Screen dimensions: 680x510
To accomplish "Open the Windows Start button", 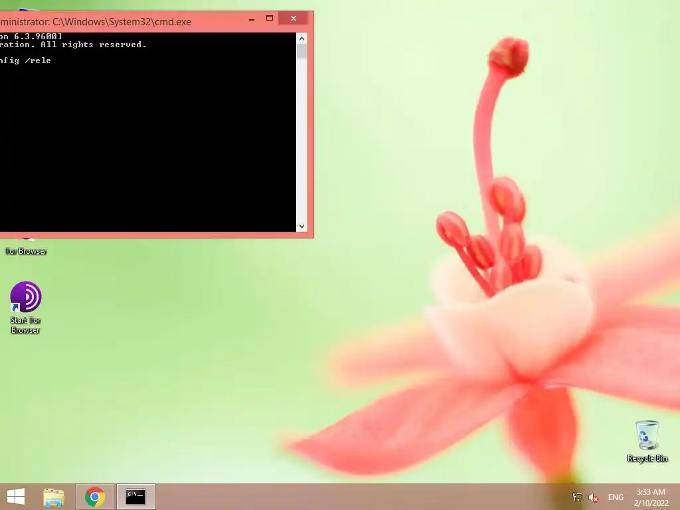I will click(x=16, y=497).
